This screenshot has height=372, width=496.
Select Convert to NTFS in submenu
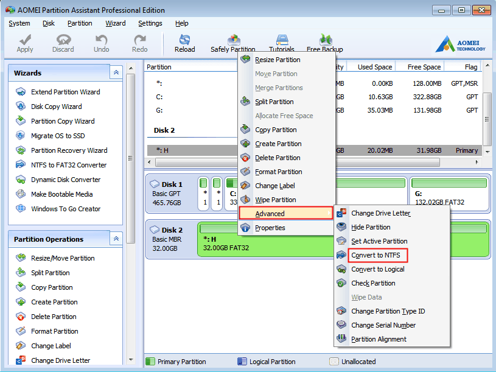tap(392, 255)
